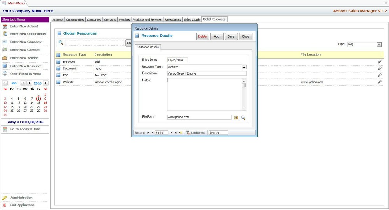The width and height of the screenshot is (389, 210).
Task: Click the Enter New Vendor briefcase icon
Action: (5, 58)
